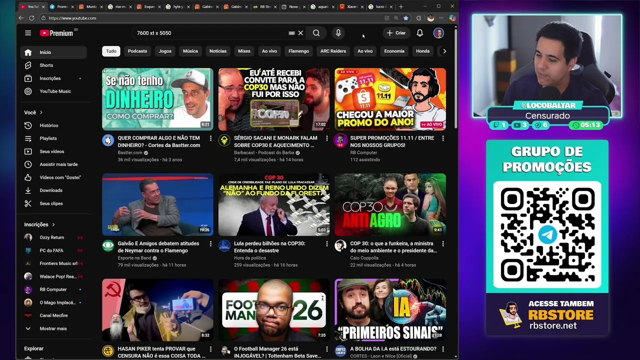640x360 pixels.
Task: Select the Tudo filter chip
Action: [111, 51]
